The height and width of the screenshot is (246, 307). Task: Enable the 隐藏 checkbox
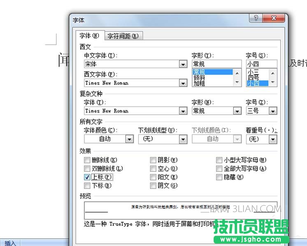point(219,177)
